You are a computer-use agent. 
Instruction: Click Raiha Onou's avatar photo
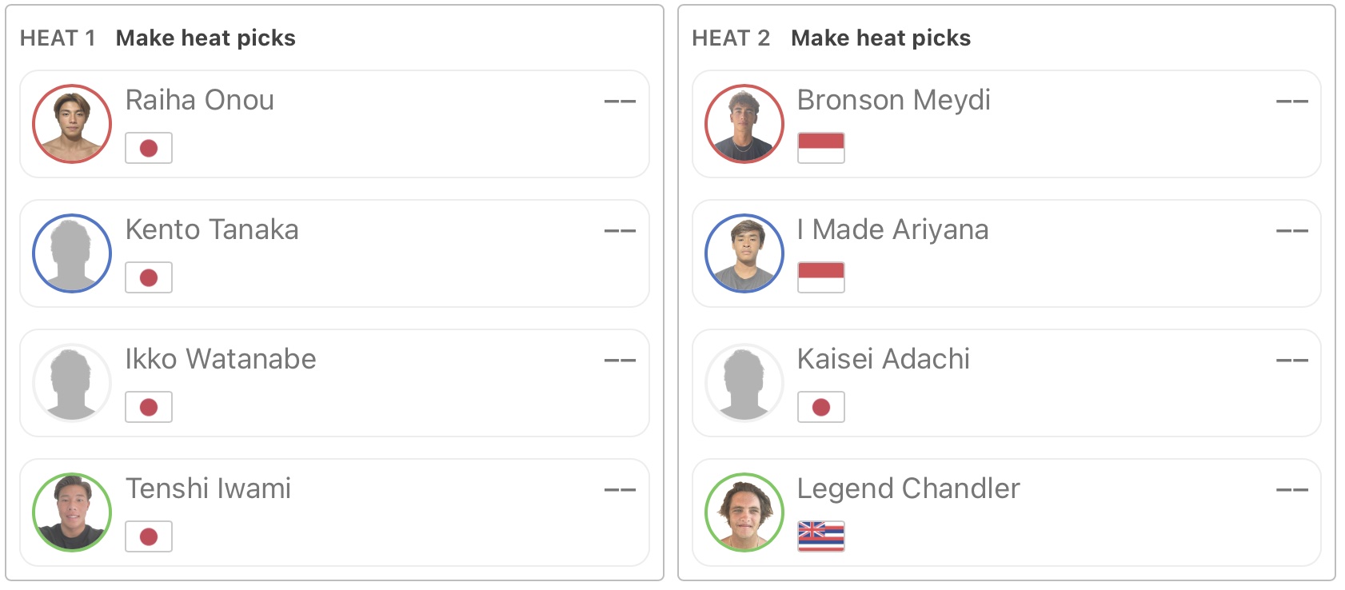pyautogui.click(x=72, y=124)
